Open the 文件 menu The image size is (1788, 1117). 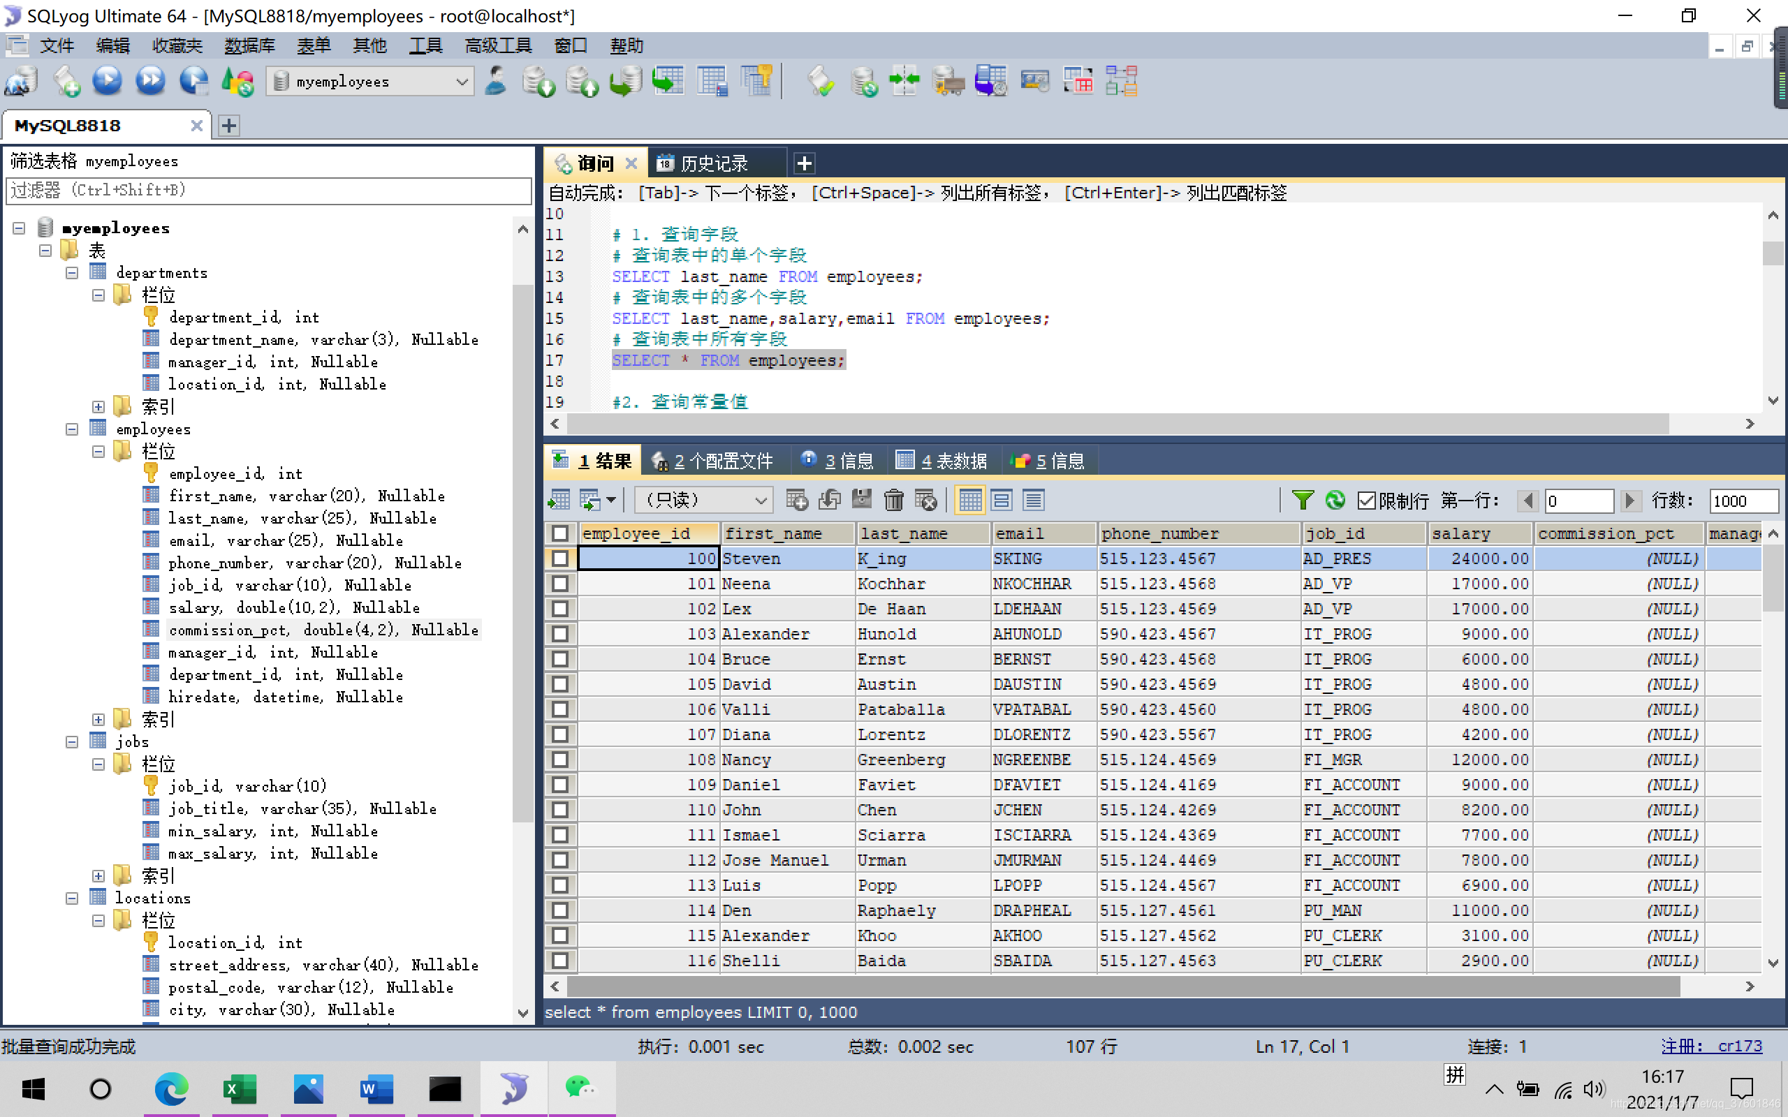pos(57,46)
